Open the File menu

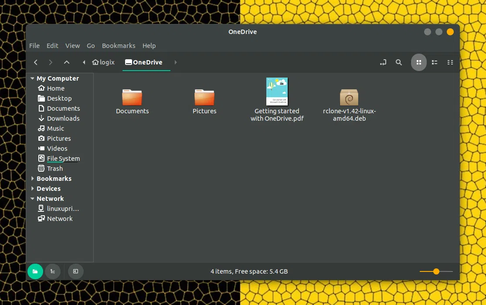click(x=34, y=46)
